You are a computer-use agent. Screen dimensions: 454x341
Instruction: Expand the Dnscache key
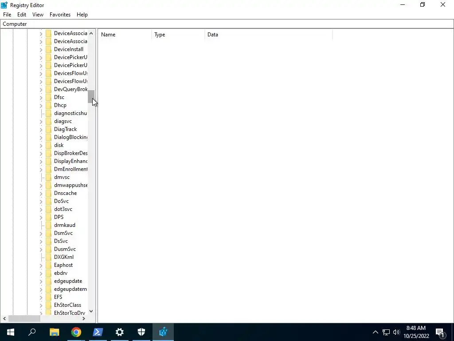[x=41, y=194]
